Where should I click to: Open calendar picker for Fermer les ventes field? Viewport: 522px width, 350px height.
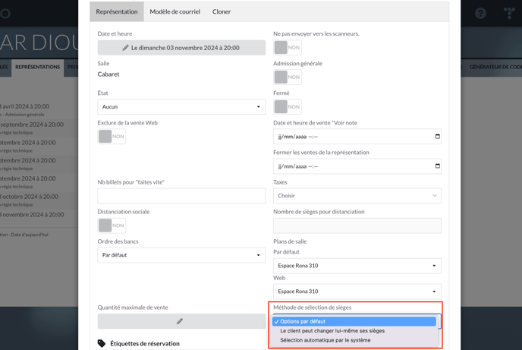(x=437, y=166)
